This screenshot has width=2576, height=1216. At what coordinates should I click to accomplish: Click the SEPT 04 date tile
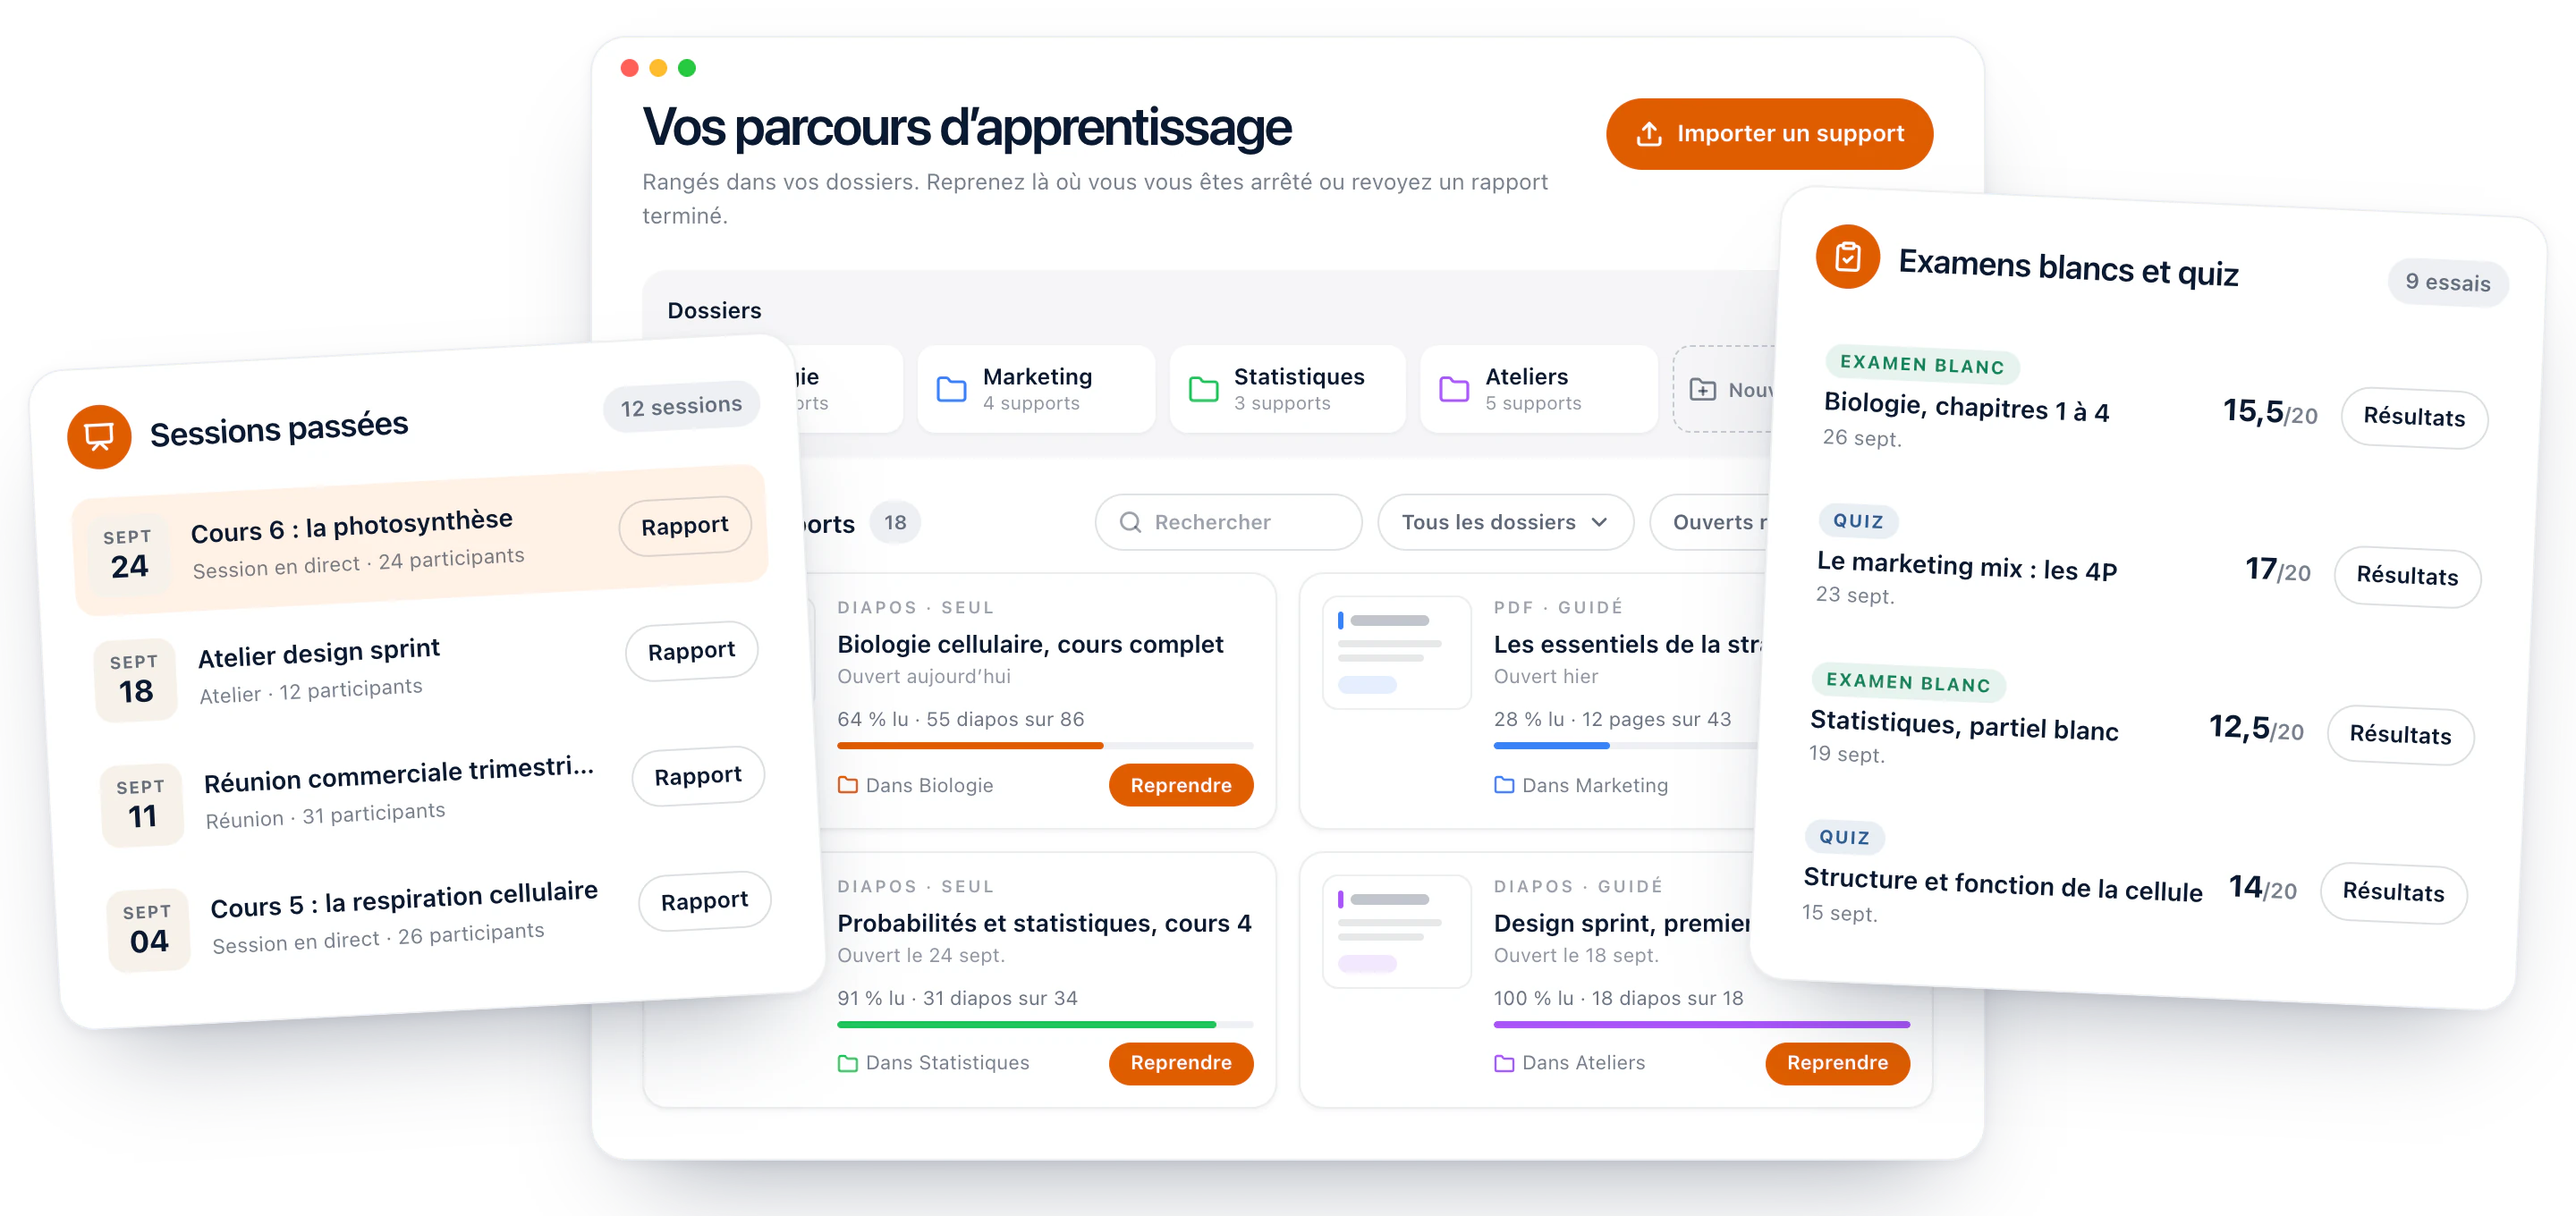tap(148, 928)
